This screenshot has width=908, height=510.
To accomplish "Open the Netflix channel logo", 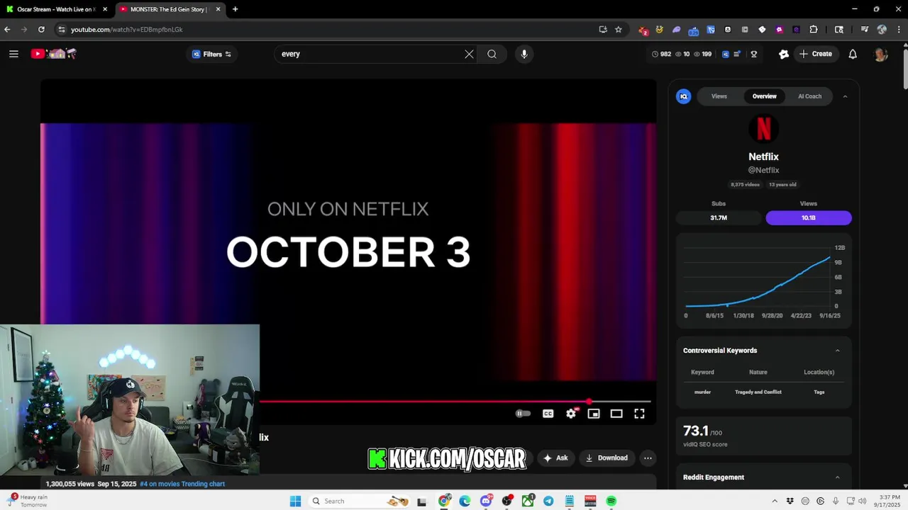I will [764, 129].
